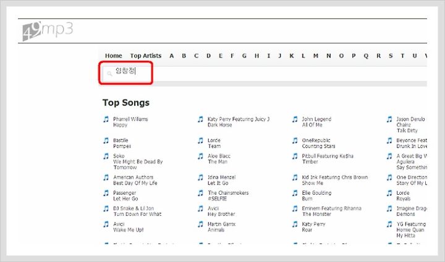Click music note icon beside Lorde Team
The width and height of the screenshot is (445, 262).
(200, 141)
